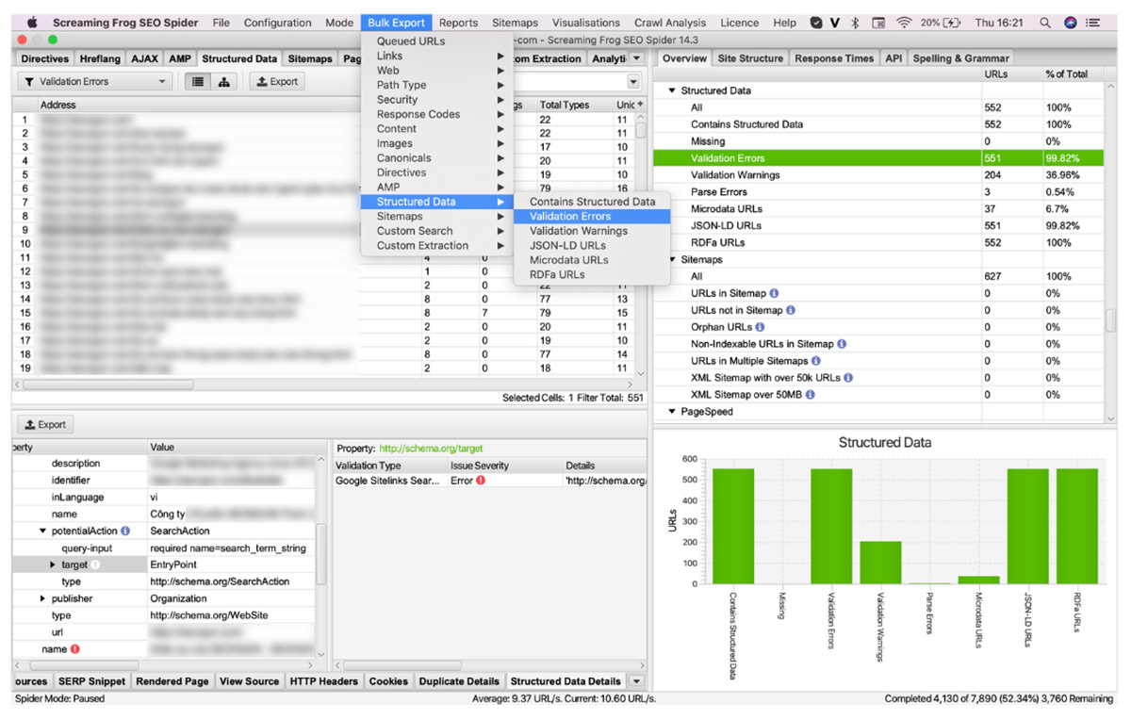This screenshot has height=720, width=1131.
Task: Choose Validation Warnings from submenu
Action: [x=592, y=231]
